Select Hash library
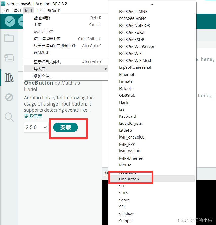Screen dimensions: 216x225 [152, 102]
